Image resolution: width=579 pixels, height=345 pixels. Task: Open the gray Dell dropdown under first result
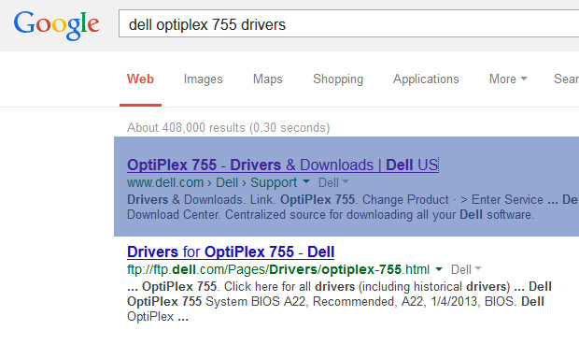pos(333,182)
